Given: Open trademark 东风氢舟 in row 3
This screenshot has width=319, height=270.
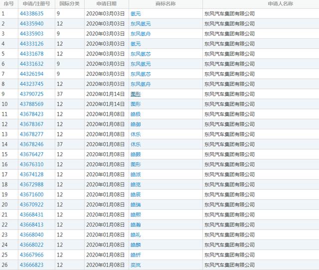Looking at the screenshot, I should pyautogui.click(x=141, y=33).
